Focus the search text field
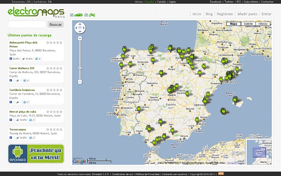The image size is (281, 176). click(x=27, y=25)
